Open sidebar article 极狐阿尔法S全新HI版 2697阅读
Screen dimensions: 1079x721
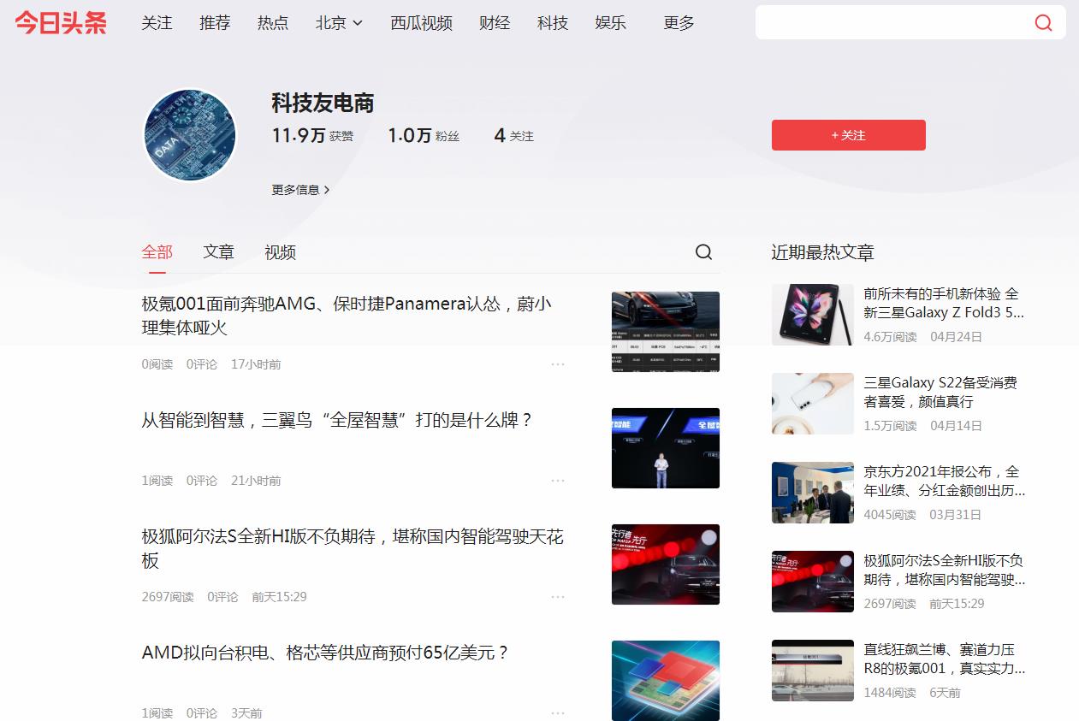(x=945, y=570)
